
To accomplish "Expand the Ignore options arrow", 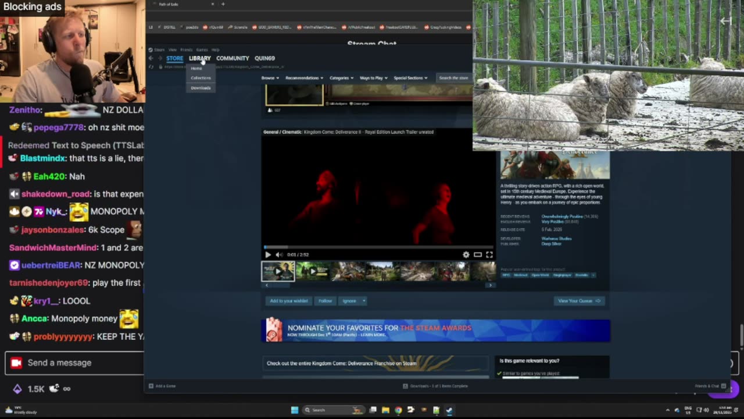I will [x=364, y=301].
